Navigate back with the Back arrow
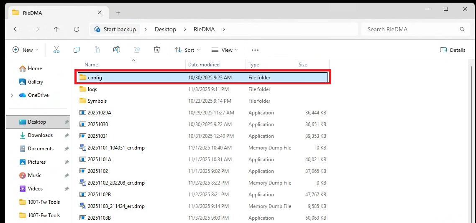The height and width of the screenshot is (223, 476). [x=16, y=29]
